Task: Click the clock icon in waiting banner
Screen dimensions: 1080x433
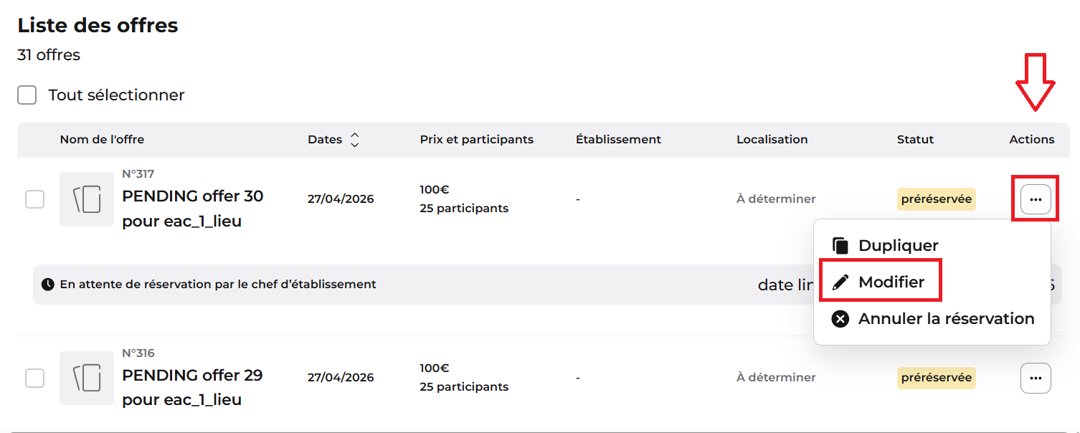Action: click(x=48, y=285)
